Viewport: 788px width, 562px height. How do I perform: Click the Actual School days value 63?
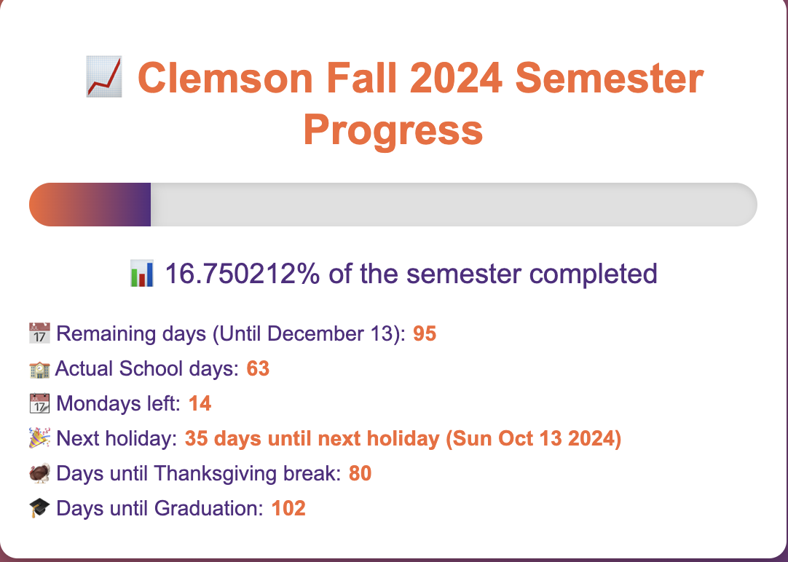pos(258,368)
